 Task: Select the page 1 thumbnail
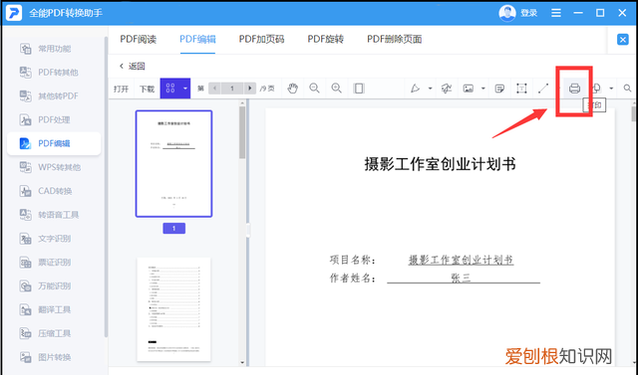pyautogui.click(x=173, y=163)
